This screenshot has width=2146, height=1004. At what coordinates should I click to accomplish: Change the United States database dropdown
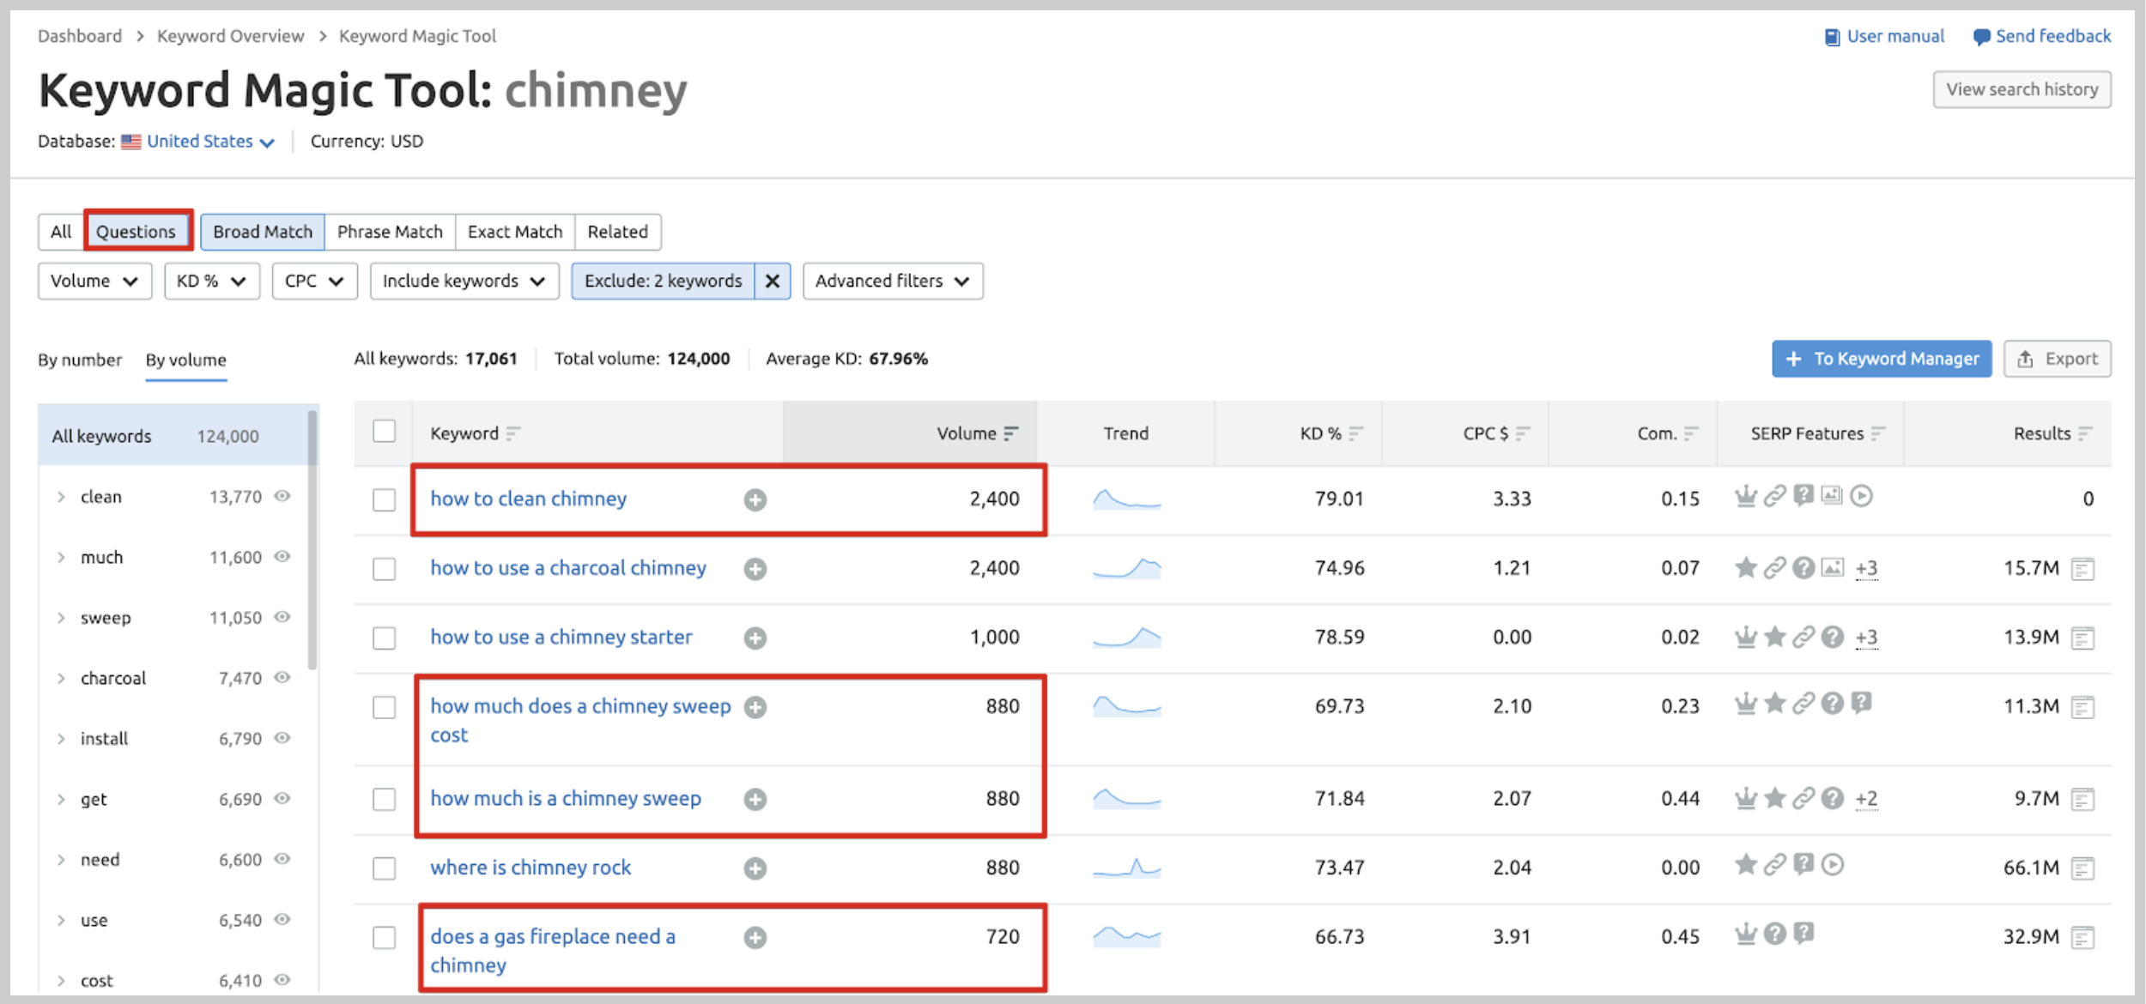209,142
